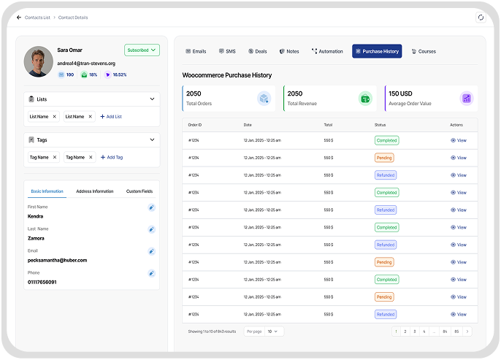The width and height of the screenshot is (501, 360).
Task: Collapse the Lists section chevron
Action: [152, 99]
